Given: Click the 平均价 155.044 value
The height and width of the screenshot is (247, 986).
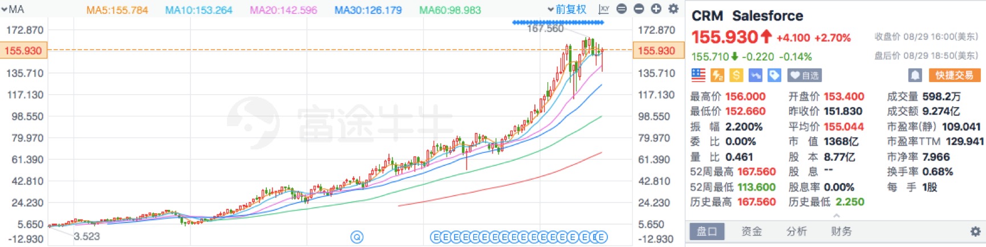Looking at the screenshot, I should coord(844,127).
